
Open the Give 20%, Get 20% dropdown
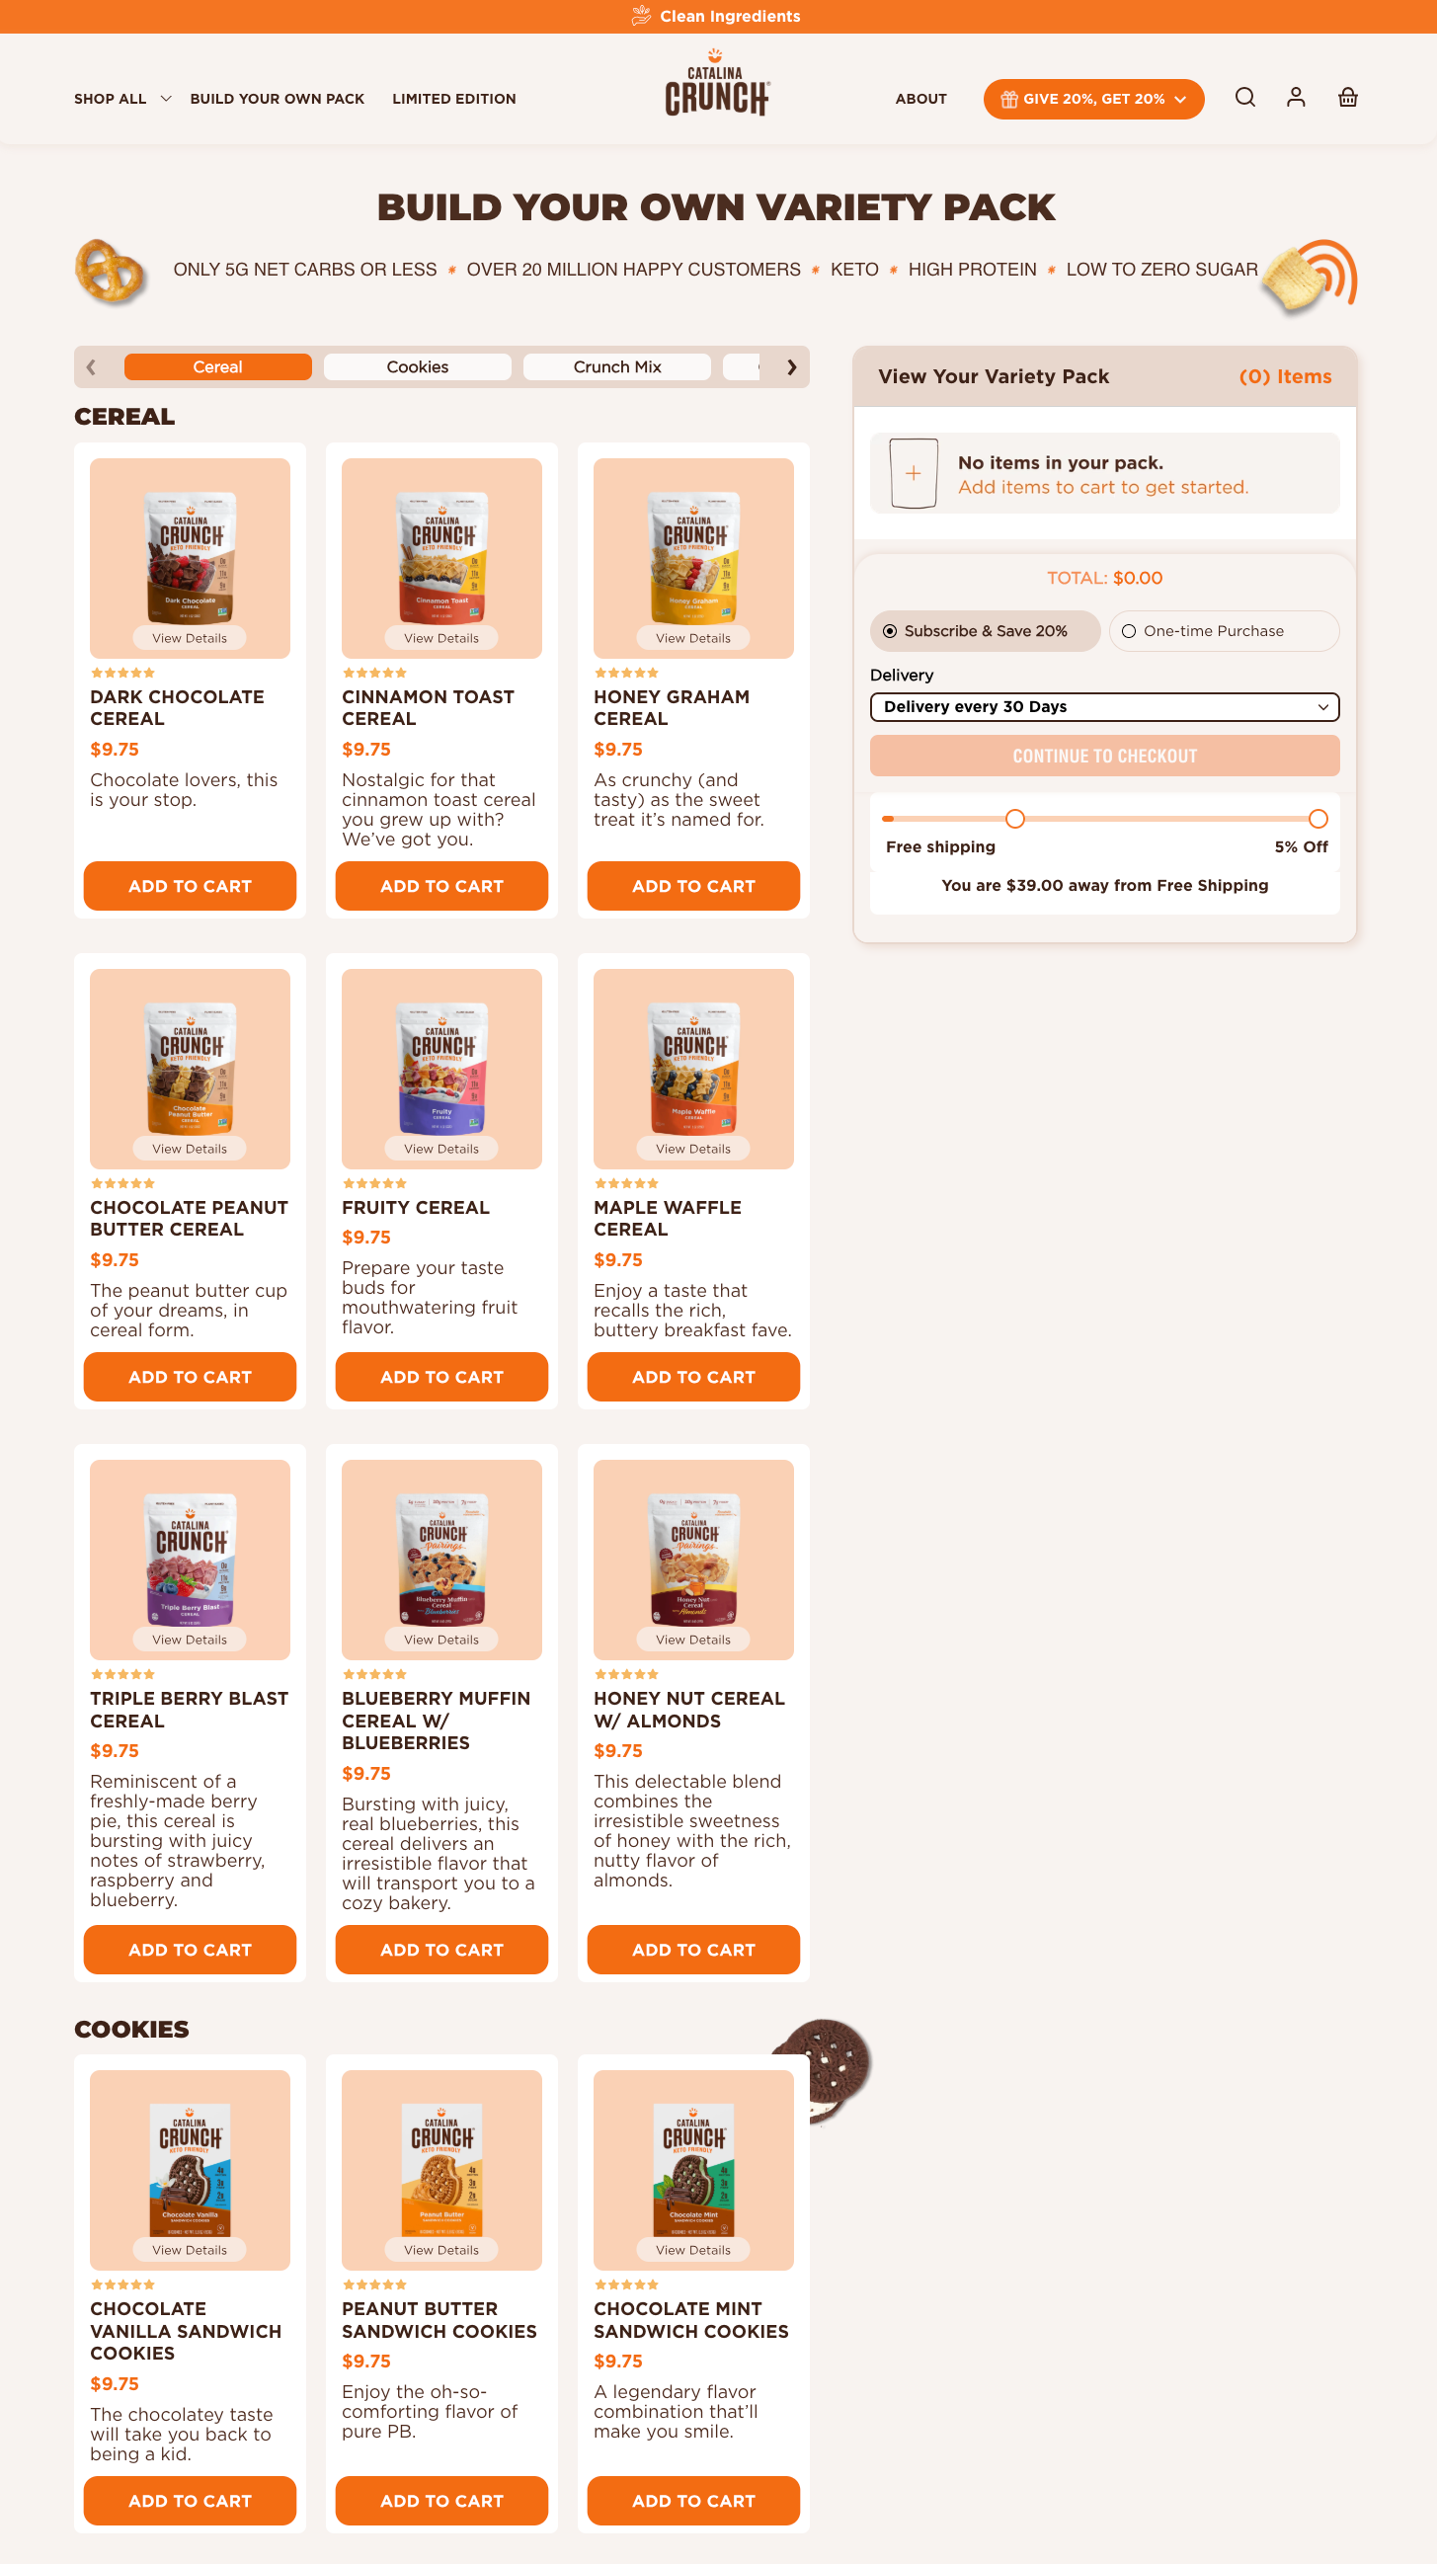click(1093, 99)
